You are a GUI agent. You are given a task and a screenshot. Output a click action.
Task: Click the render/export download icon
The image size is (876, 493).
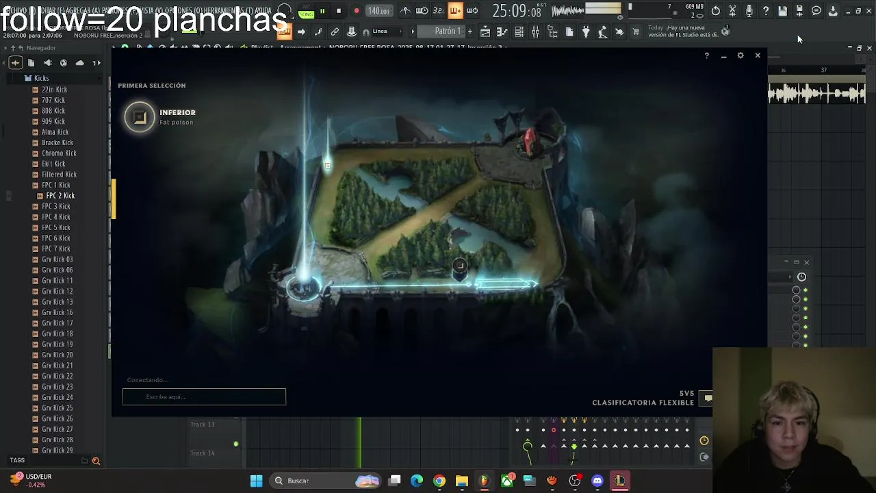(x=833, y=11)
